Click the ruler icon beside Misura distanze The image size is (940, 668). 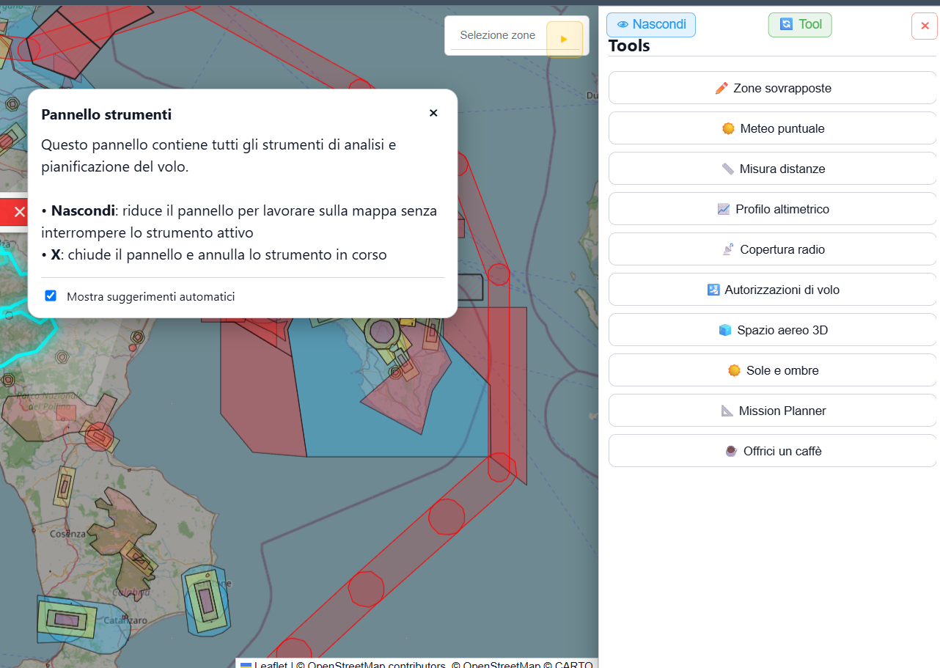click(x=727, y=169)
